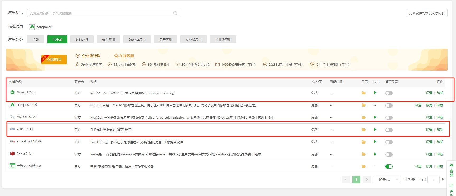
Task: Open 宝塔SSH终端 folder location icon
Action: pos(364,166)
